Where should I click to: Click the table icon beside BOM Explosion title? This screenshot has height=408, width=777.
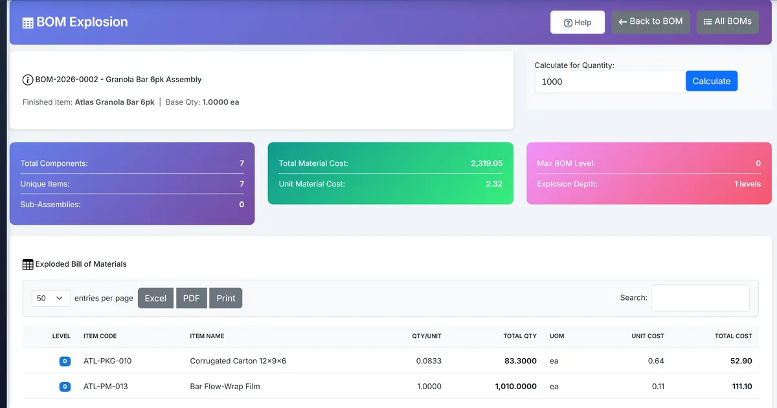[28, 23]
